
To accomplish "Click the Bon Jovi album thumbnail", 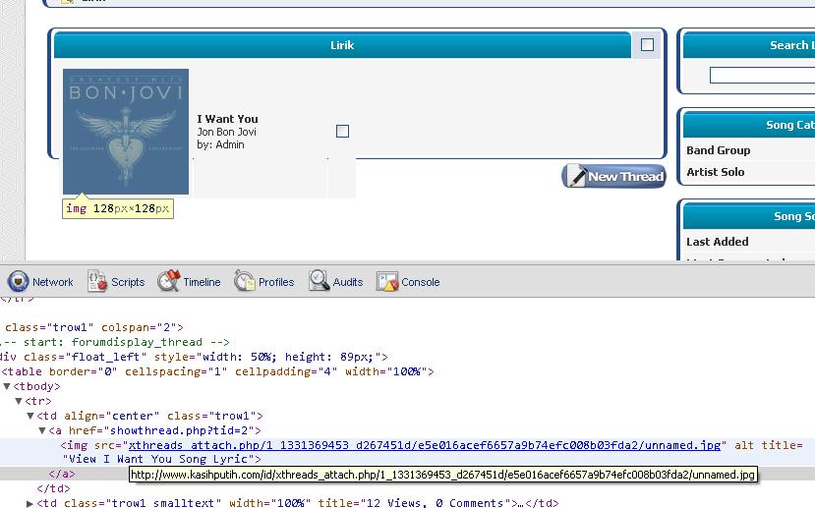I will coord(126,132).
